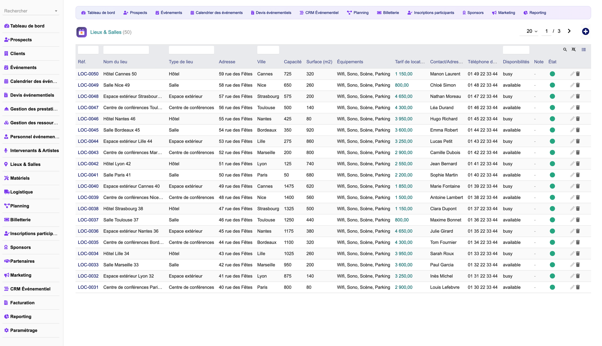Open the column list options icon
Image resolution: width=602 pixels, height=346 pixels.
(584, 50)
